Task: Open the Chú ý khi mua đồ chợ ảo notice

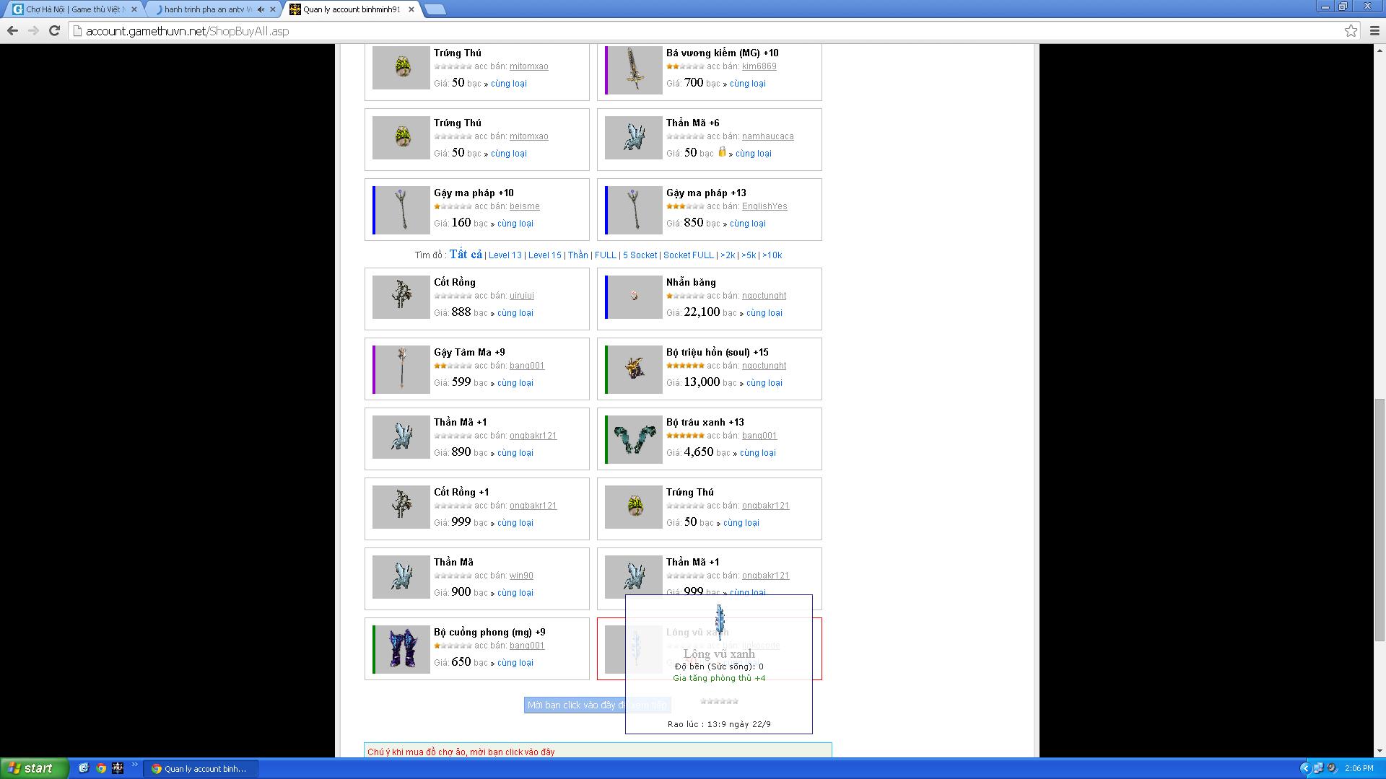Action: 461,752
